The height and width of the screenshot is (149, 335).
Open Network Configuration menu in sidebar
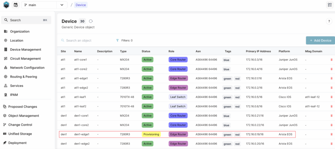click(x=27, y=67)
